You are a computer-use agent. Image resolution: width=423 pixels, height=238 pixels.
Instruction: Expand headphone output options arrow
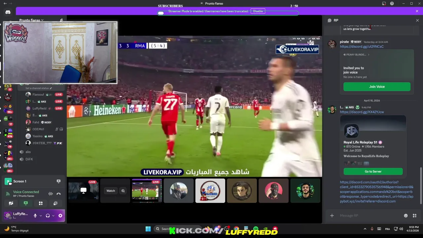pyautogui.click(x=53, y=216)
